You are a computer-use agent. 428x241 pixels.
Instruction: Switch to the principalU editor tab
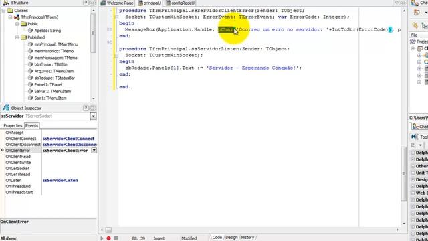(x=150, y=3)
